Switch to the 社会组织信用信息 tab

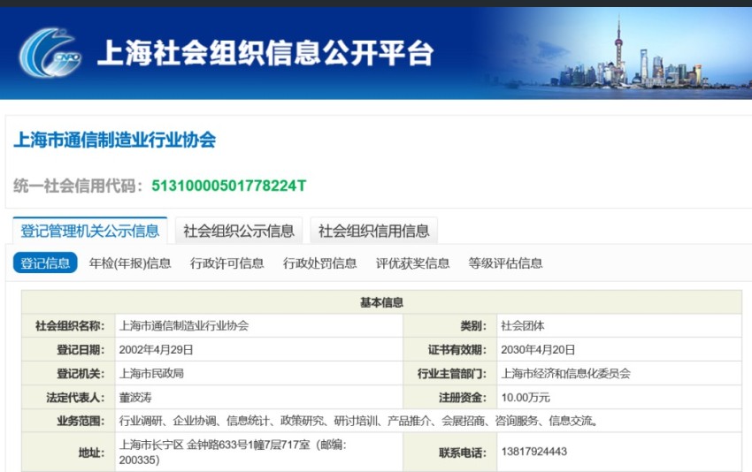pos(373,231)
